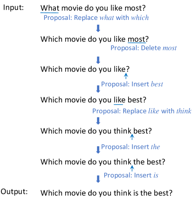Click the down arrow beside 'Insert best' proposal
The height and width of the screenshot is (200, 192).
[98, 89]
